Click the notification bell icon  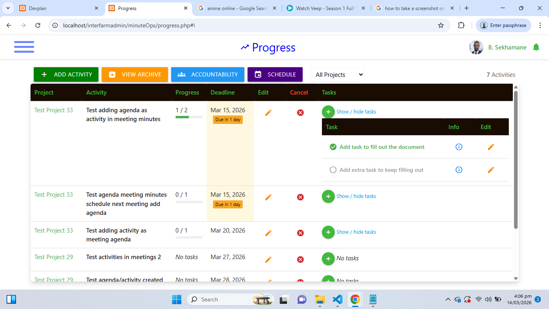(536, 47)
